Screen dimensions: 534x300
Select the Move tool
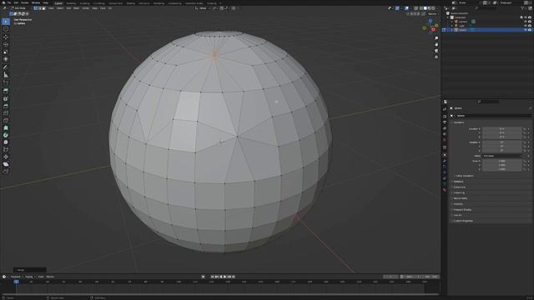tap(6, 37)
